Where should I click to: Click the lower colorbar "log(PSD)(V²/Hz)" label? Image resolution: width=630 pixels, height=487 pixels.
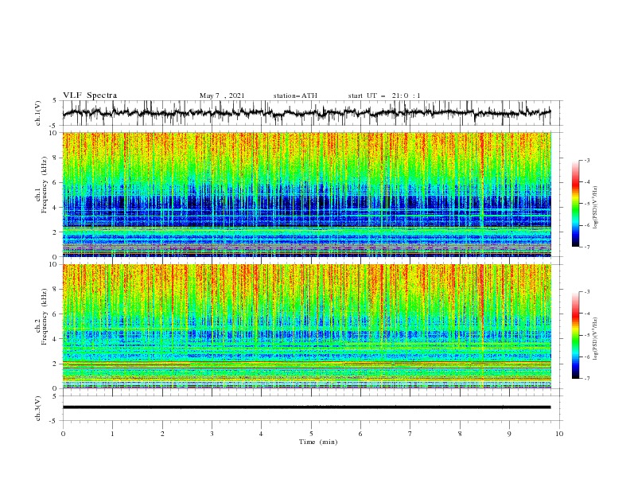click(596, 339)
